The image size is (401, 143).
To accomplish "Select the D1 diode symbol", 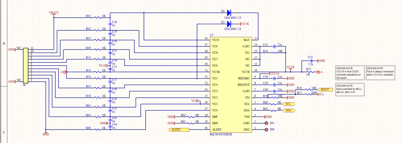I will click(x=229, y=13).
